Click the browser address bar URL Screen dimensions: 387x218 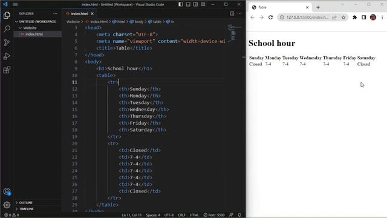point(308,18)
